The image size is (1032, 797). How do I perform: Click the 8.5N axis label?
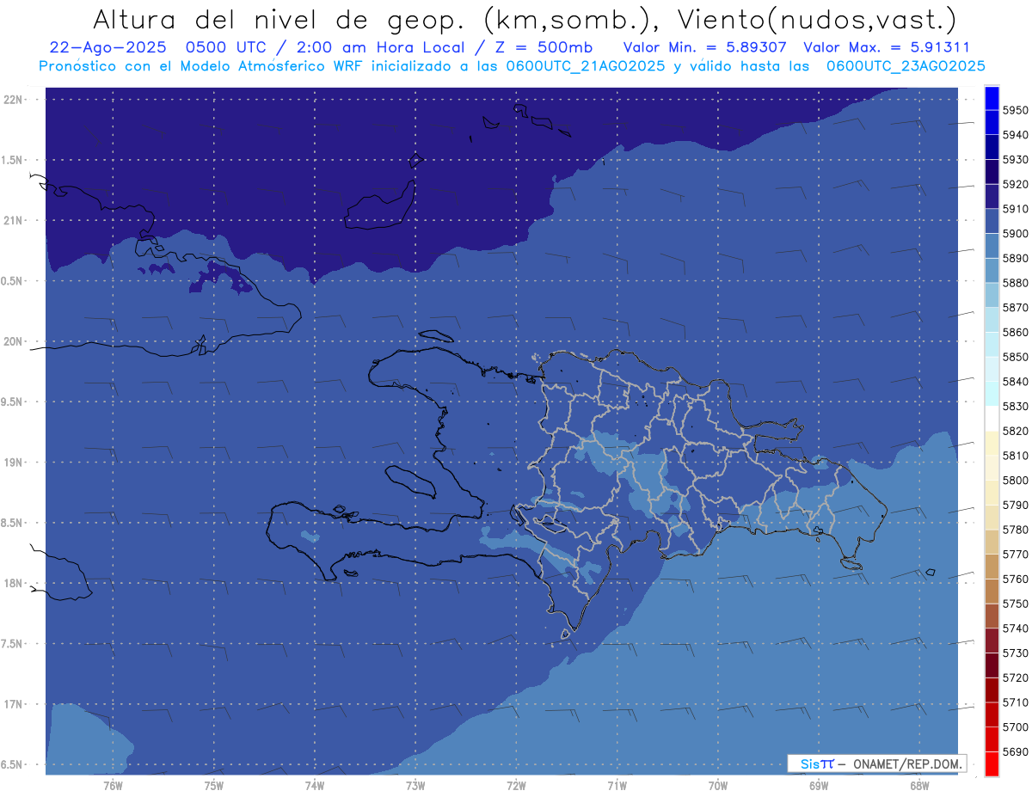point(12,523)
